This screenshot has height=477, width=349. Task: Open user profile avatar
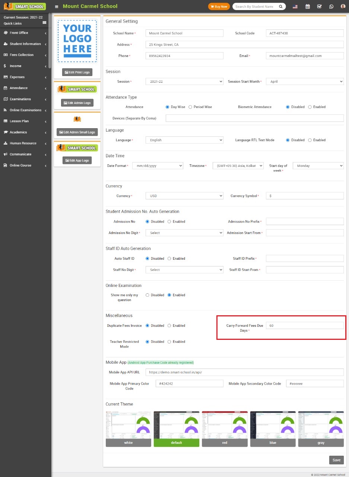tap(343, 6)
